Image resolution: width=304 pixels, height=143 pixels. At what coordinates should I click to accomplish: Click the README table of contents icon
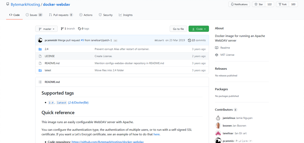point(40,82)
